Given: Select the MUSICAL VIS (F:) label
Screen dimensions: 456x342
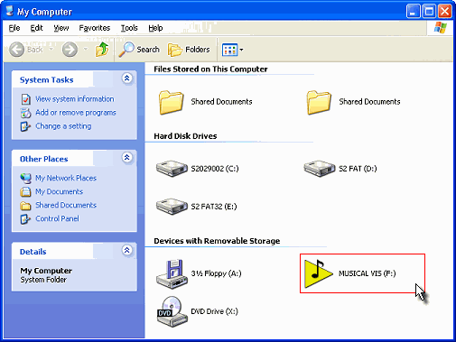Looking at the screenshot, I should click(x=368, y=273).
